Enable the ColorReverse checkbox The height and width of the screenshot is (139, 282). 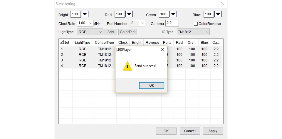196,24
